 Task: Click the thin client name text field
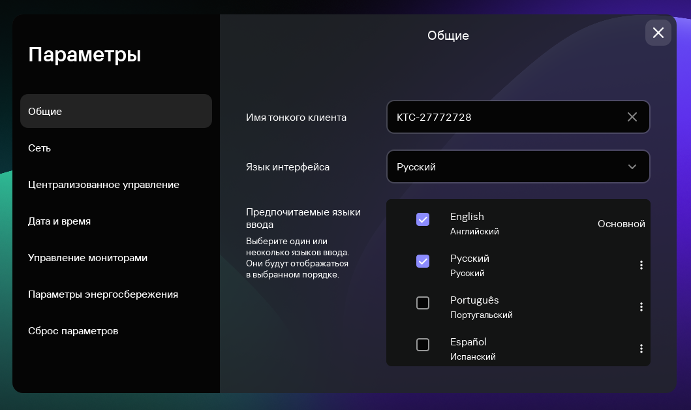502,118
